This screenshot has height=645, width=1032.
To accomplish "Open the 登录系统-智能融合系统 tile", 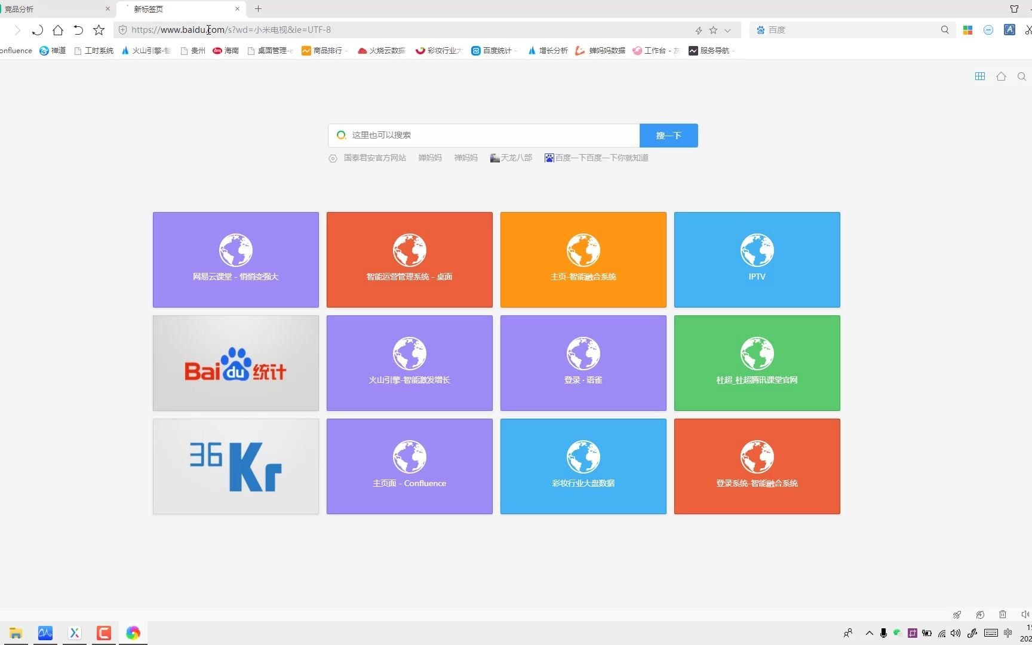I will pyautogui.click(x=757, y=466).
